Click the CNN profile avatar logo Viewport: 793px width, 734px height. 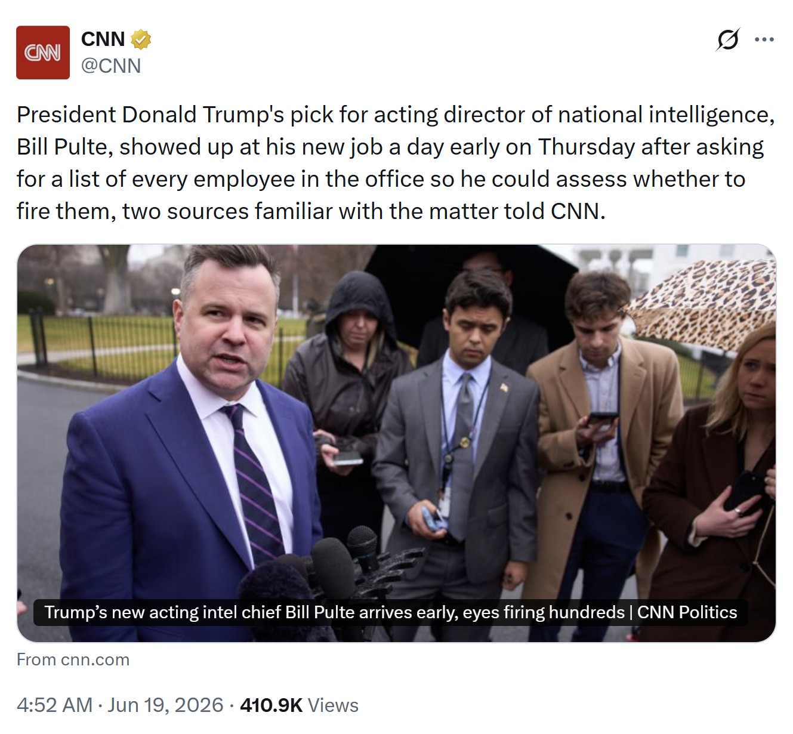pos(43,53)
